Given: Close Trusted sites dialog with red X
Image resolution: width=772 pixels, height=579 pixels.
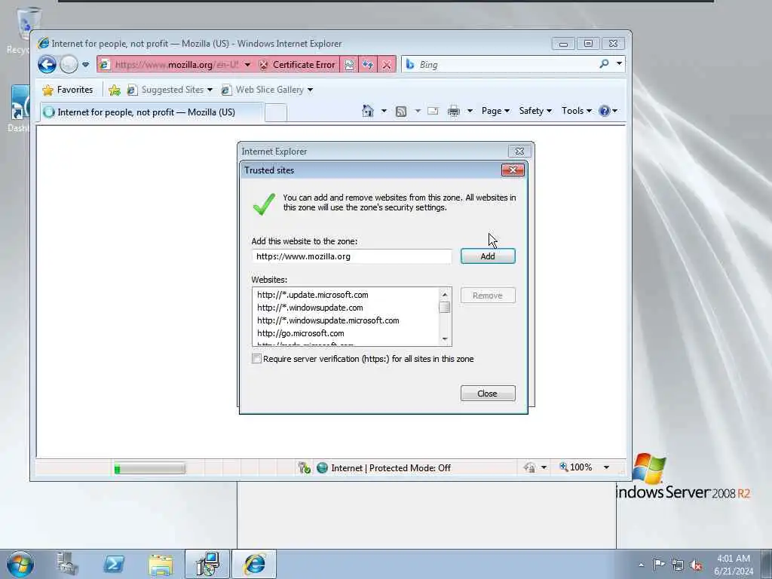Looking at the screenshot, I should pyautogui.click(x=513, y=170).
